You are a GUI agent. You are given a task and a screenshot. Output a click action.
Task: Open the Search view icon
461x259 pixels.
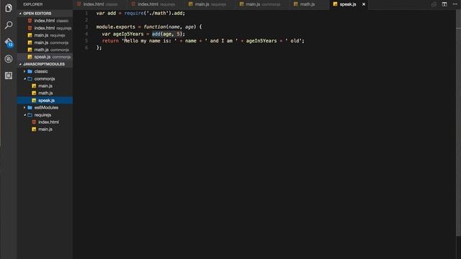point(9,25)
